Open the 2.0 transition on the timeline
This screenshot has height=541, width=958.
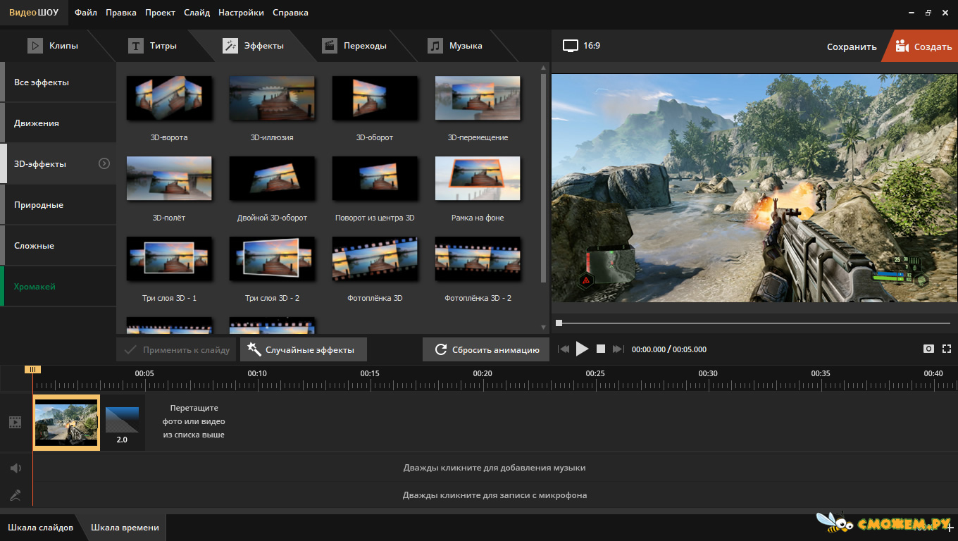(x=122, y=425)
